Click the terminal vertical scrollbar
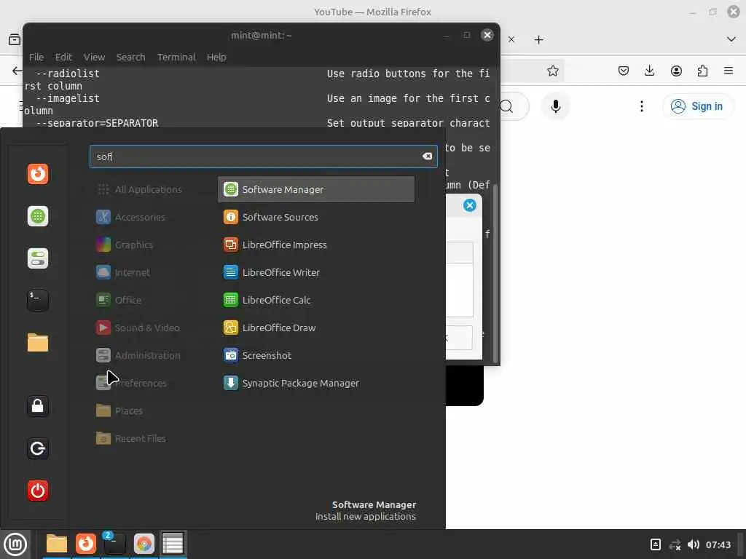Viewport: 746px width, 559px height. click(495, 274)
